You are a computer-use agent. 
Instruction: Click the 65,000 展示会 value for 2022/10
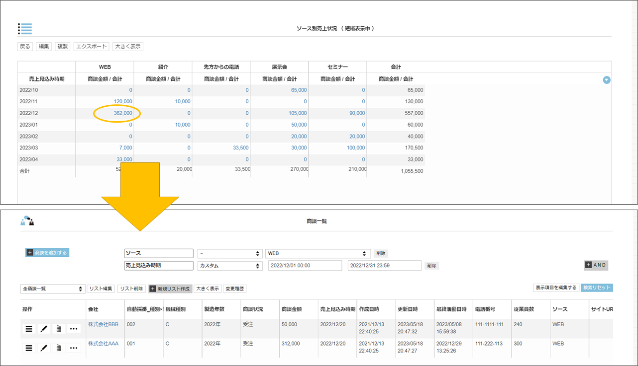[x=299, y=90]
